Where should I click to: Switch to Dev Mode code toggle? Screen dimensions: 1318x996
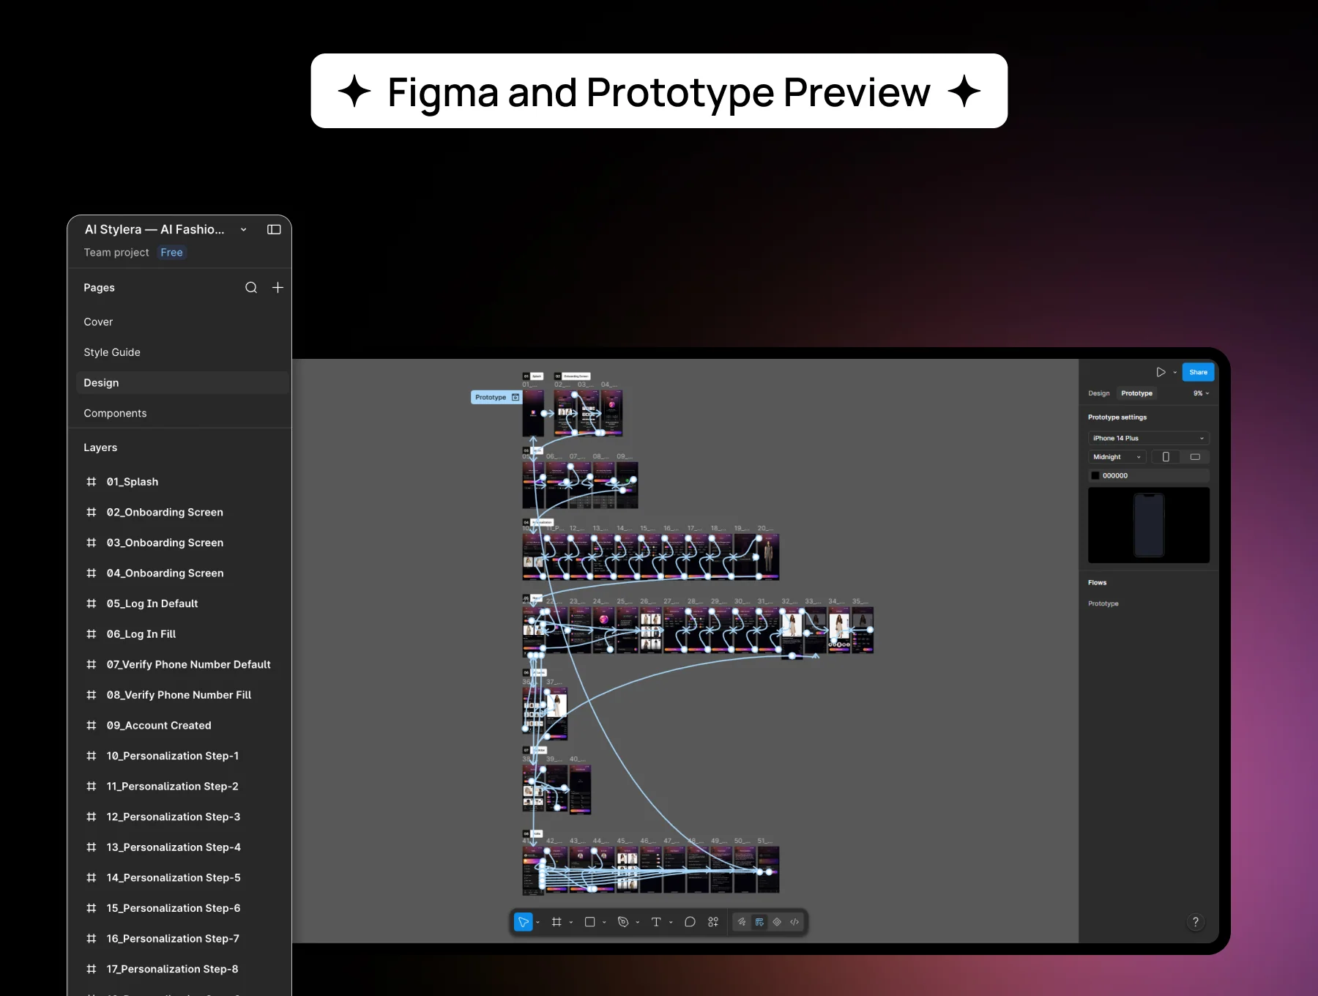(x=794, y=922)
